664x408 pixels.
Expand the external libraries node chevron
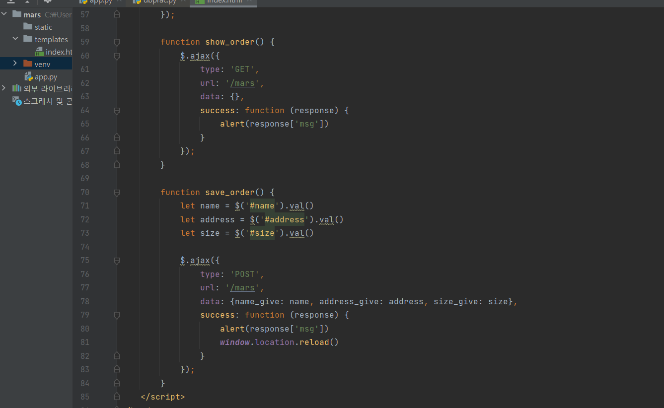[4, 88]
